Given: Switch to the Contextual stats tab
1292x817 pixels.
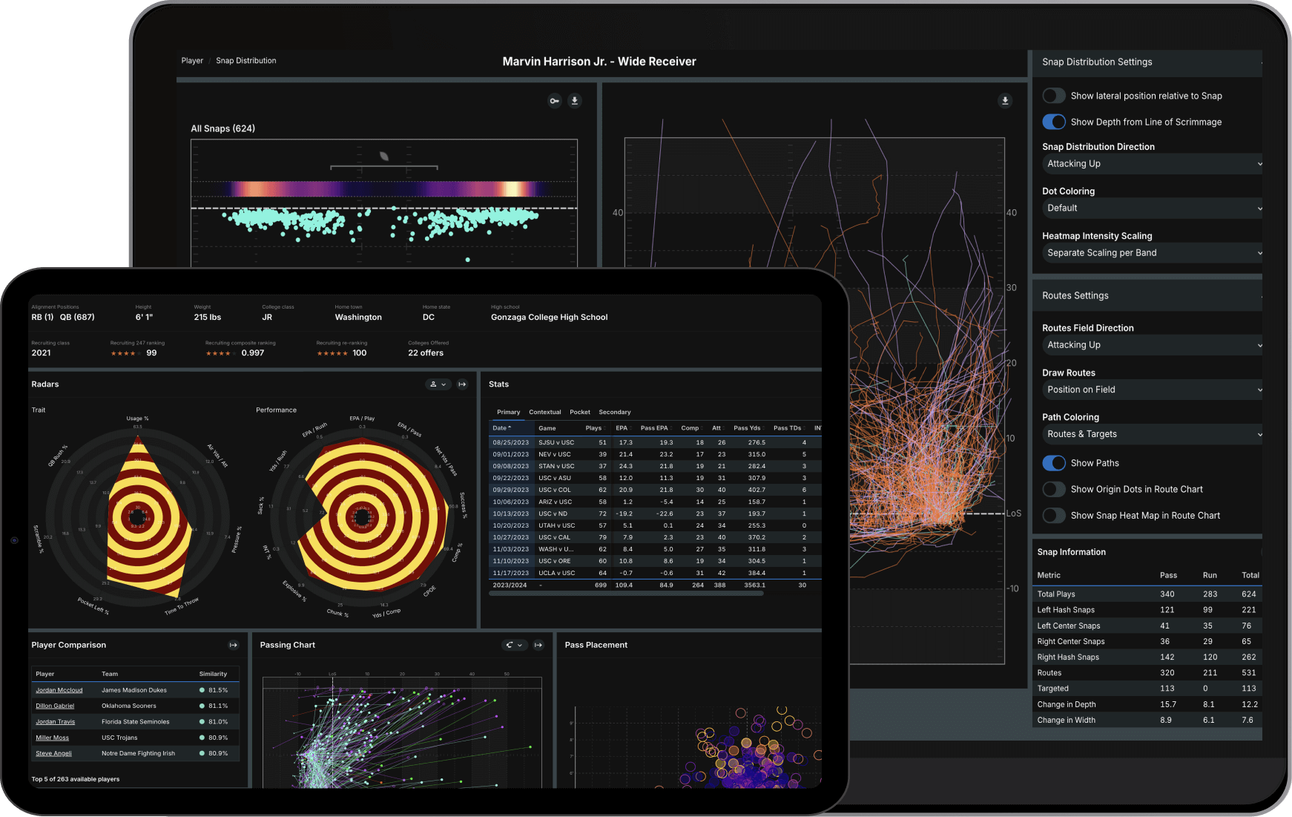Looking at the screenshot, I should coord(544,412).
